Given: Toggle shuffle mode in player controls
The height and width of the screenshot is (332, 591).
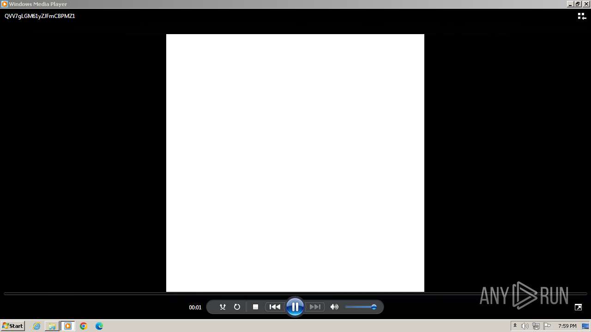Looking at the screenshot, I should (x=223, y=307).
